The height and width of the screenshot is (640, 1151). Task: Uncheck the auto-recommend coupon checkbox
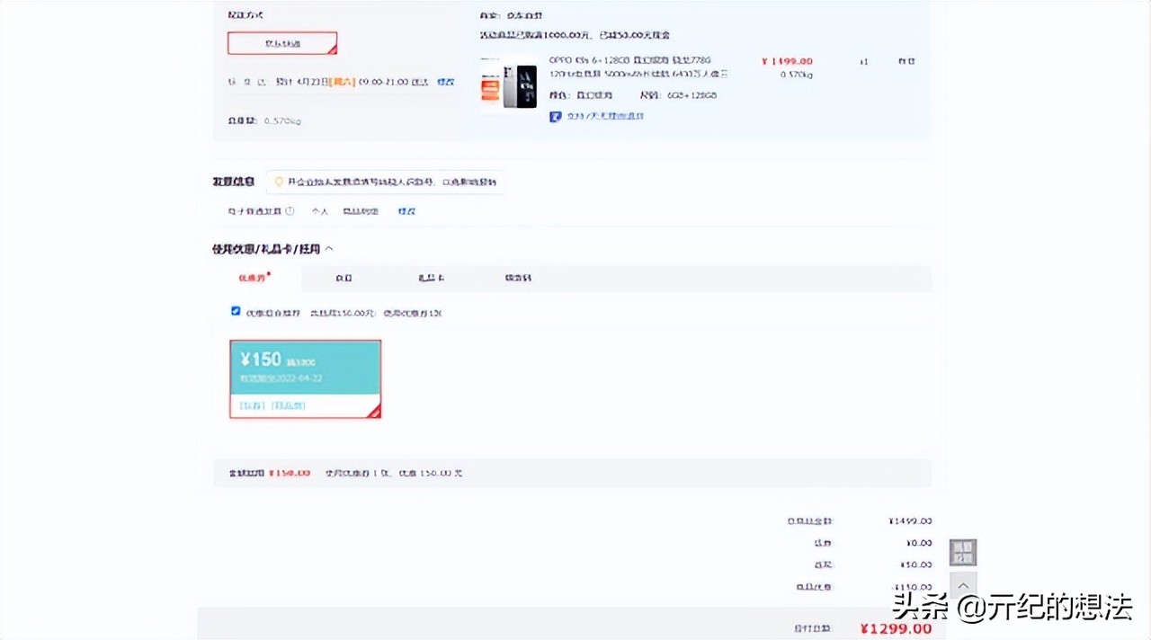235,311
